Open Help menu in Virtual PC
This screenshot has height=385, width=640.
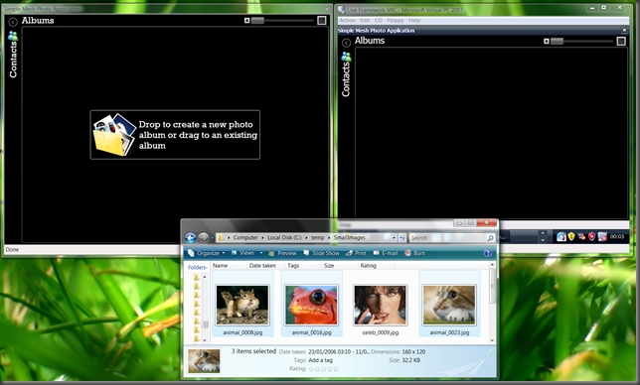pyautogui.click(x=414, y=21)
